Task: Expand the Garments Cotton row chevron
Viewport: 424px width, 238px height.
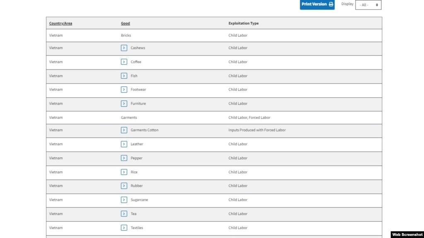Action: 124,130
